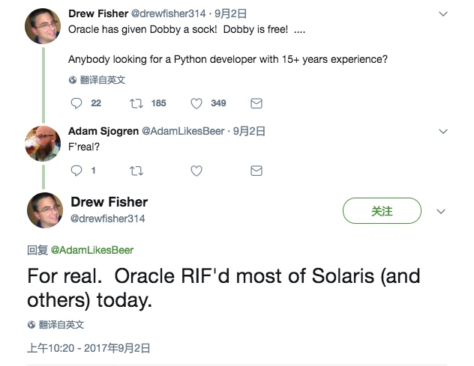This screenshot has height=366, width=474.
Task: Follow Drew Fisher with 关注 button
Action: click(382, 210)
